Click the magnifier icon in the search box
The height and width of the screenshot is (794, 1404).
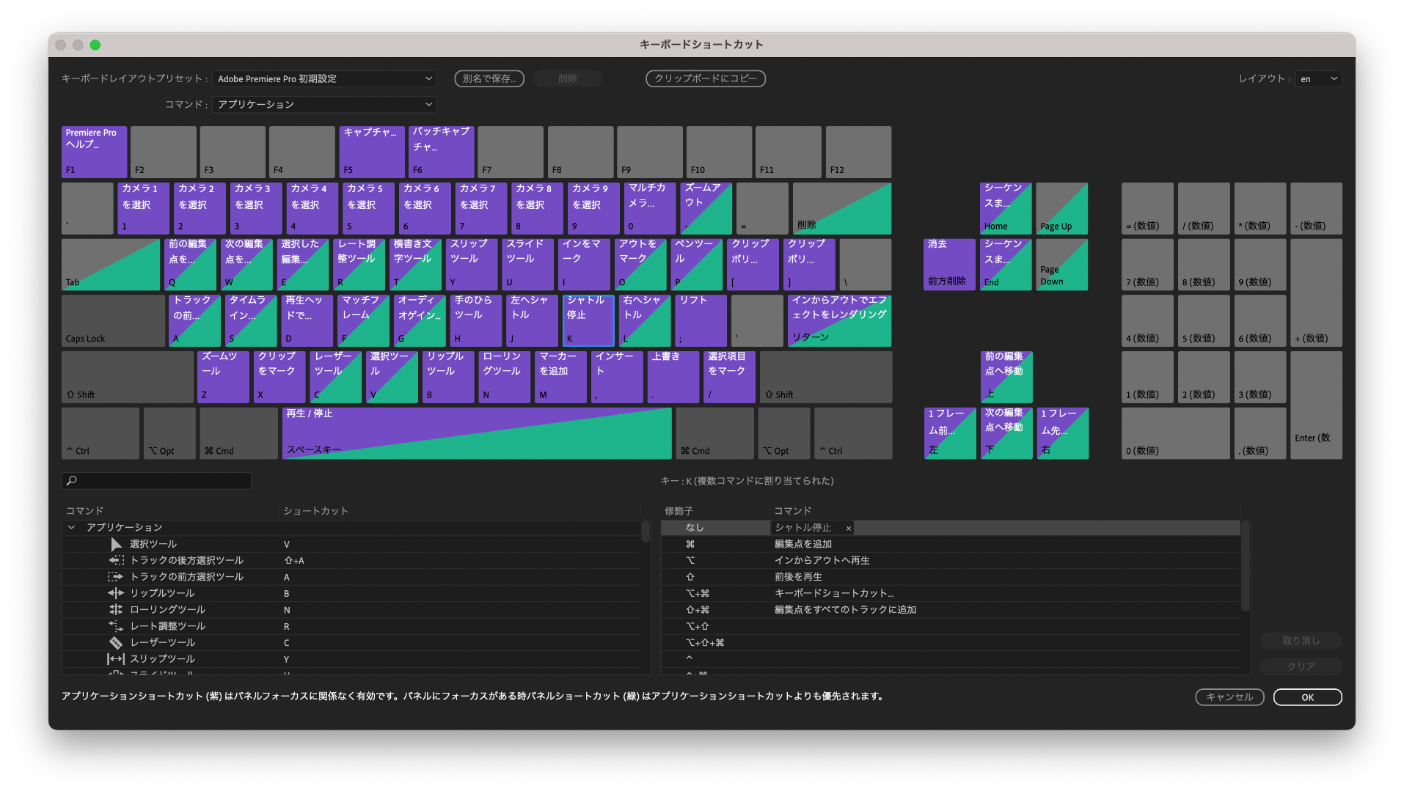(x=72, y=480)
